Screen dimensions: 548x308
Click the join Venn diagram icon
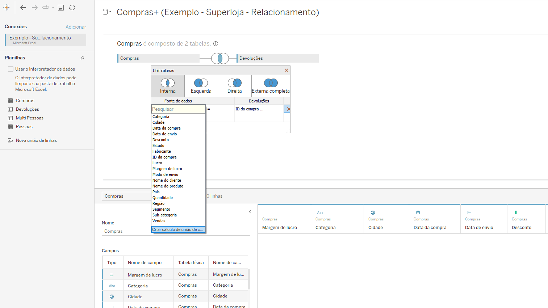(x=220, y=58)
